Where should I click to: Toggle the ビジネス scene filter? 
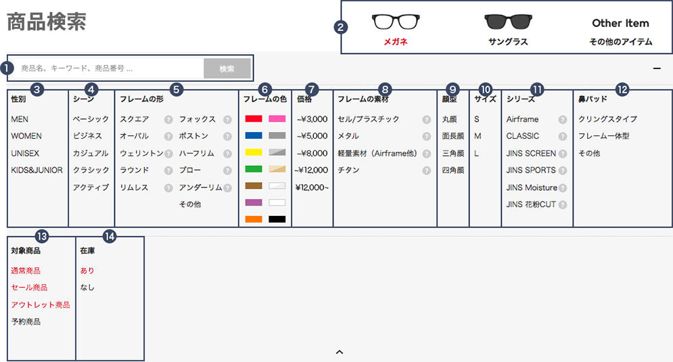click(87, 136)
